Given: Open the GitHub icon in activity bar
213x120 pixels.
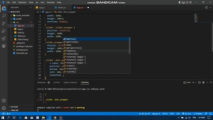Looking at the screenshot, I should click(4, 46).
